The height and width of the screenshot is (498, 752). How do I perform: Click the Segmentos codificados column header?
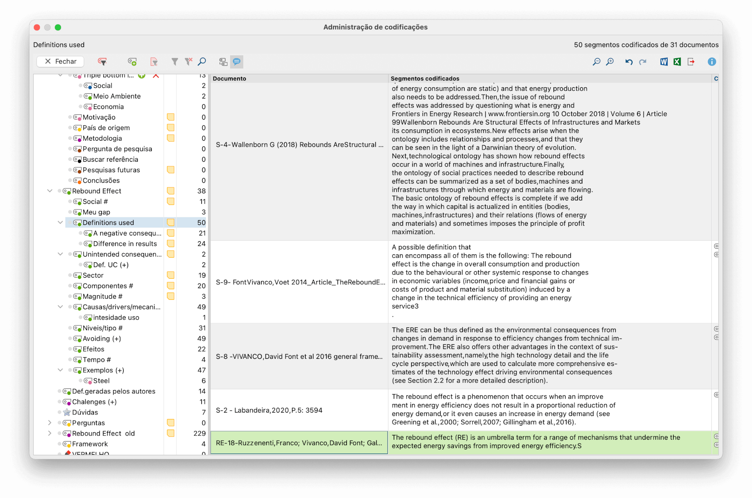coord(550,78)
